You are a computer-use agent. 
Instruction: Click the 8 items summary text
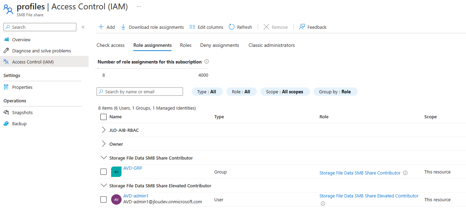point(147,108)
